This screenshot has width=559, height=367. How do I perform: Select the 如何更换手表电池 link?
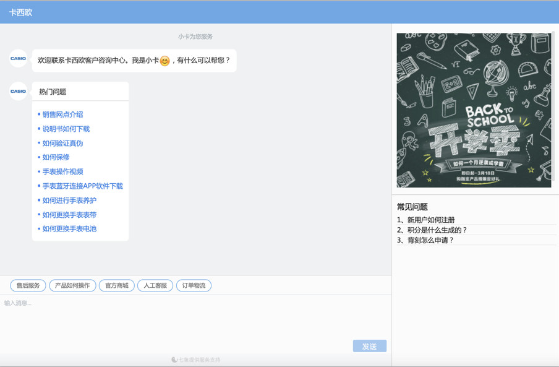69,229
